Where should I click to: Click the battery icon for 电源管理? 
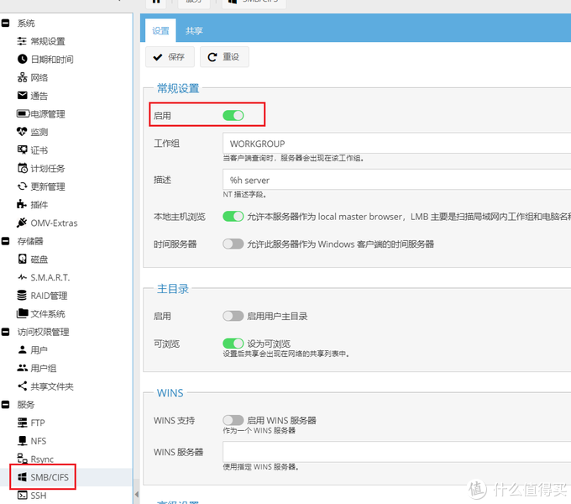pos(23,113)
